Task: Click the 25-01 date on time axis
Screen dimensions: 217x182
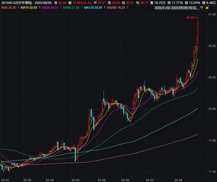Action: pos(5,179)
